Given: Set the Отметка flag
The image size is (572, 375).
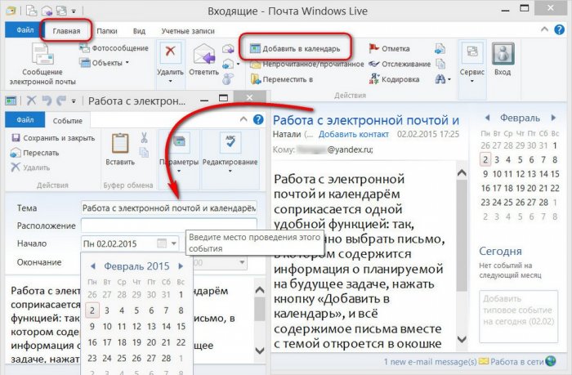Looking at the screenshot, I should (x=389, y=48).
